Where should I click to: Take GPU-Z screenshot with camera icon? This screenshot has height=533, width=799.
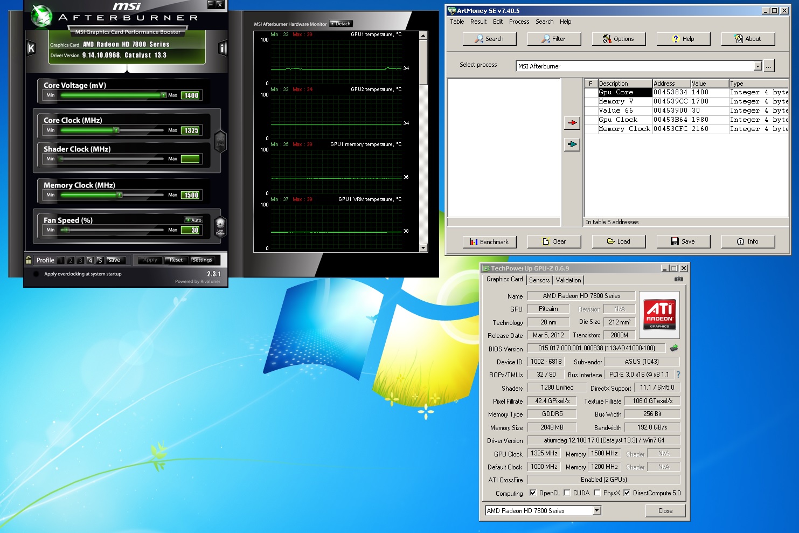tap(678, 279)
